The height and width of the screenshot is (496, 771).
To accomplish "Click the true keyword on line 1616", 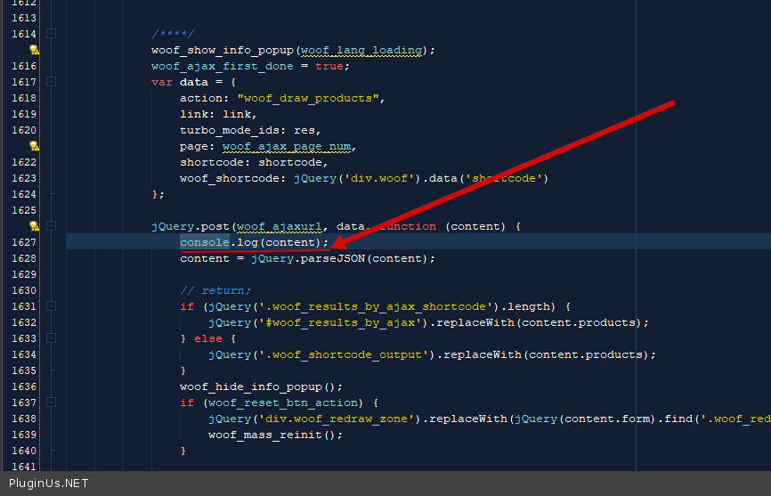I will 329,67.
